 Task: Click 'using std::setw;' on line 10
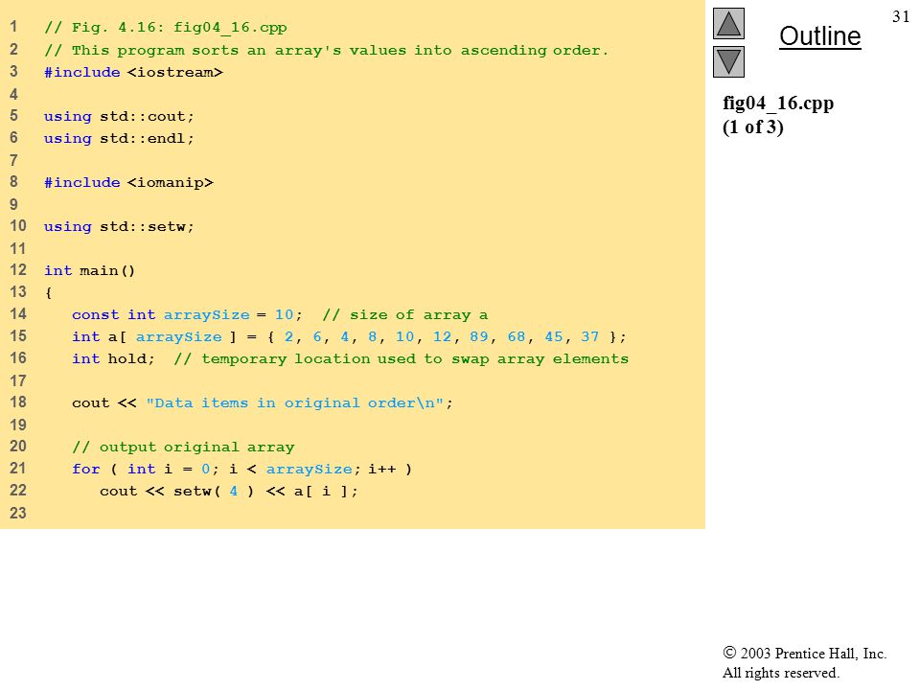pos(119,226)
